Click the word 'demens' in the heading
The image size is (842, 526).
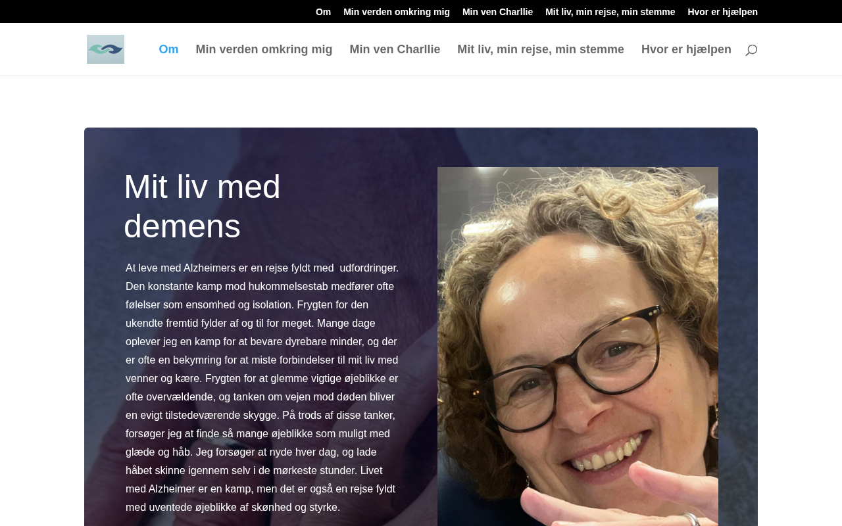click(x=182, y=226)
